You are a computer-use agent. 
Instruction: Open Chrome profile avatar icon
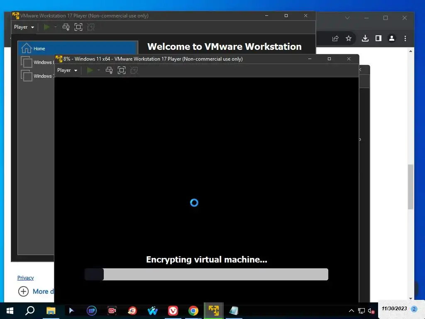pos(392,38)
